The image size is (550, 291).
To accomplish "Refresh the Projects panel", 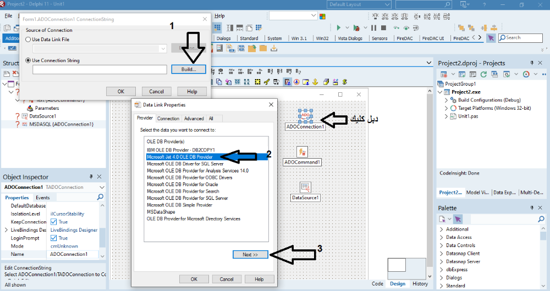I will pyautogui.click(x=483, y=74).
